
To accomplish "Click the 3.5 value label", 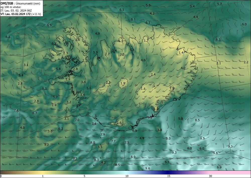I will click(x=100, y=147).
